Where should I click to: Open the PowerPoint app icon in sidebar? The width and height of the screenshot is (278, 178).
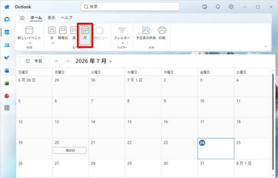coord(7,96)
